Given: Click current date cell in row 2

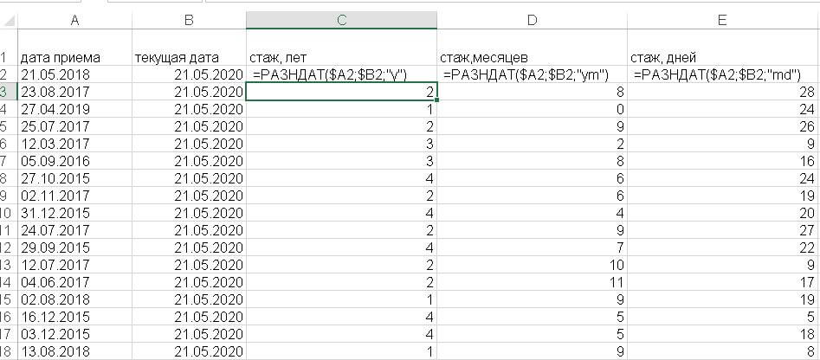Looking at the screenshot, I should pyautogui.click(x=190, y=74).
